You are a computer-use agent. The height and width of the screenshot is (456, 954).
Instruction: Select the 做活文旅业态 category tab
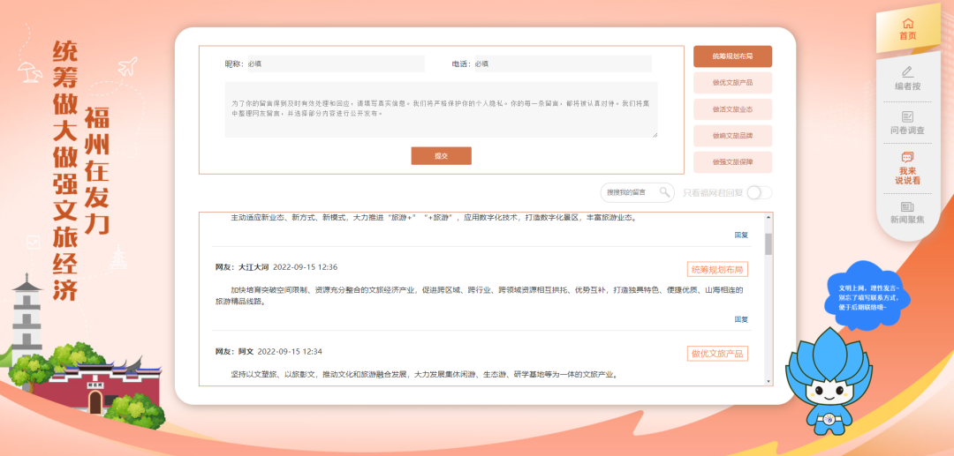pyautogui.click(x=732, y=109)
